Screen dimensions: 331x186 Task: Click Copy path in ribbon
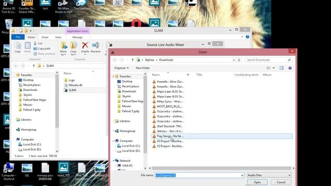42,49
